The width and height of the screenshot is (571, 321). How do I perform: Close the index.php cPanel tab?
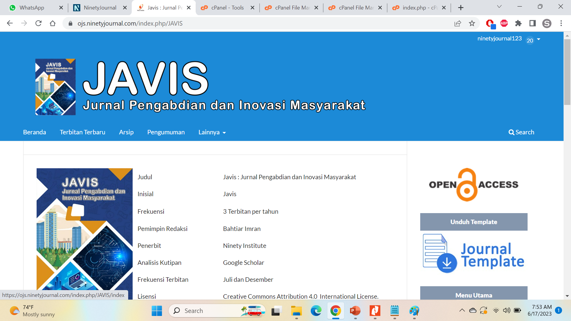(x=444, y=8)
